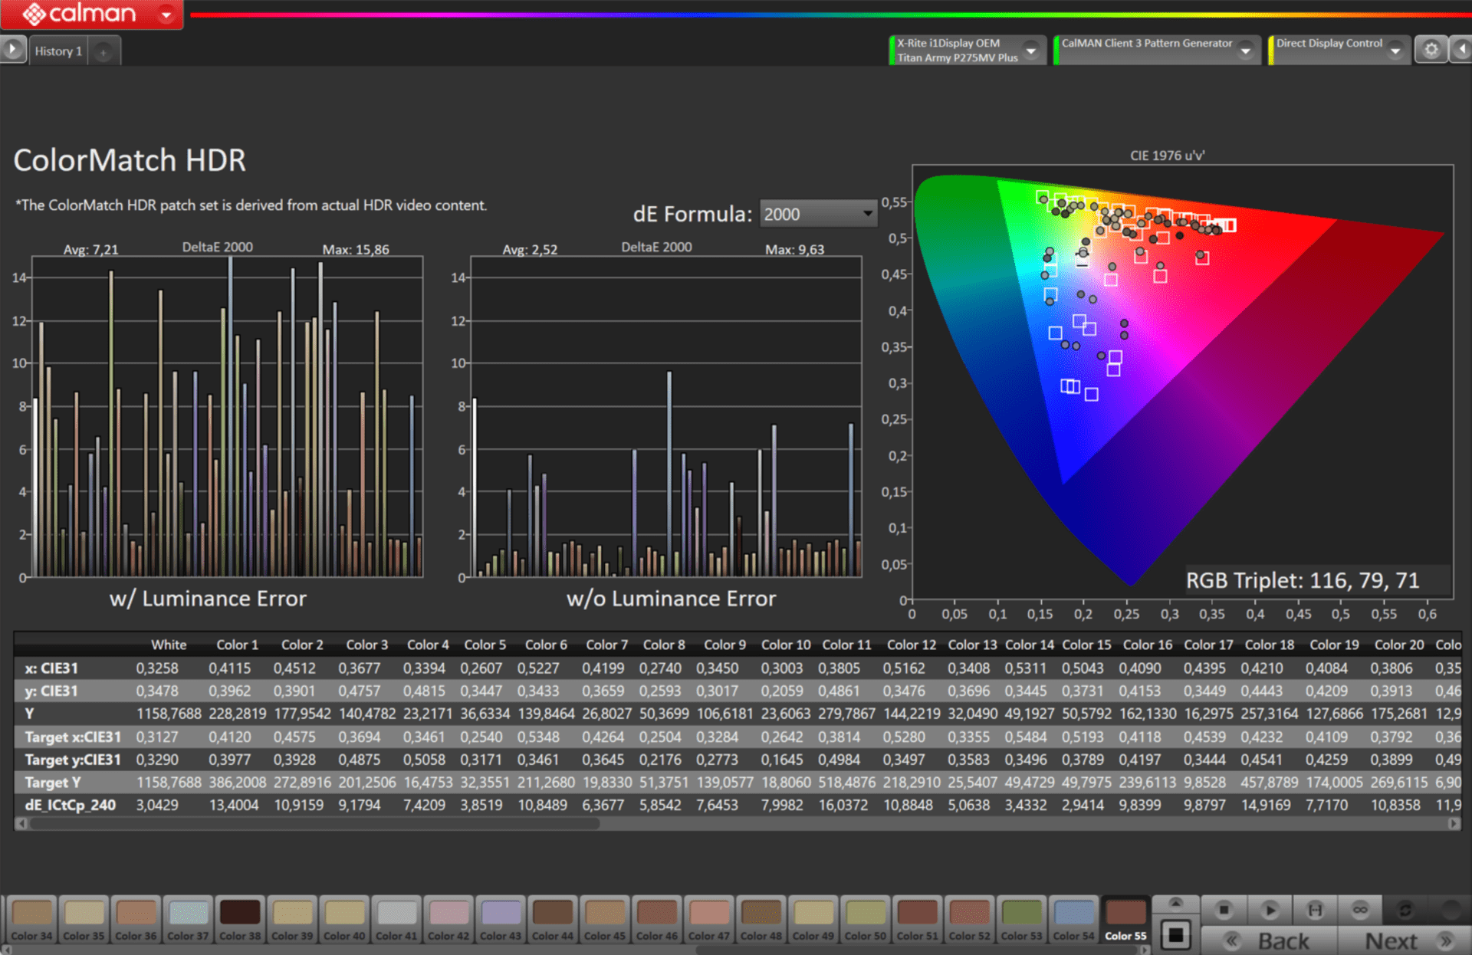Image resolution: width=1472 pixels, height=955 pixels.
Task: Expand the CalMAN Client 3 Pattern Generator dropdown
Action: coord(1247,51)
